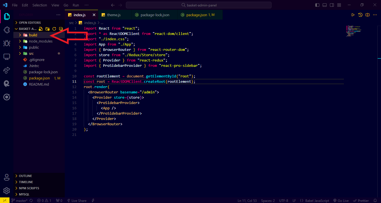Open README.md in the file tree
381x203 pixels.
tap(39, 84)
